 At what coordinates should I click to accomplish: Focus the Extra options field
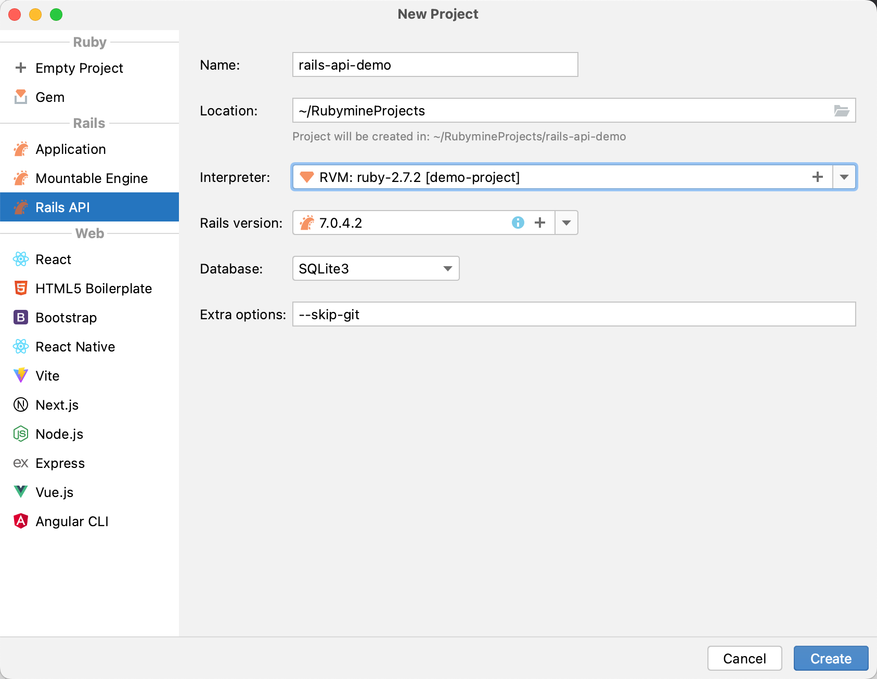pos(574,314)
